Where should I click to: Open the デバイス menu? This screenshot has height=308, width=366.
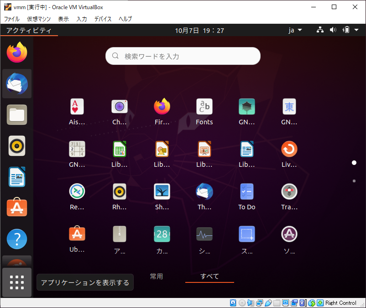click(103, 19)
